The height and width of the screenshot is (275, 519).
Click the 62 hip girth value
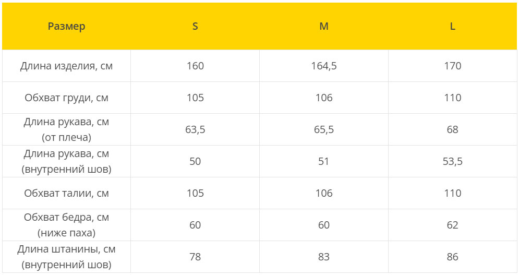[x=452, y=225]
